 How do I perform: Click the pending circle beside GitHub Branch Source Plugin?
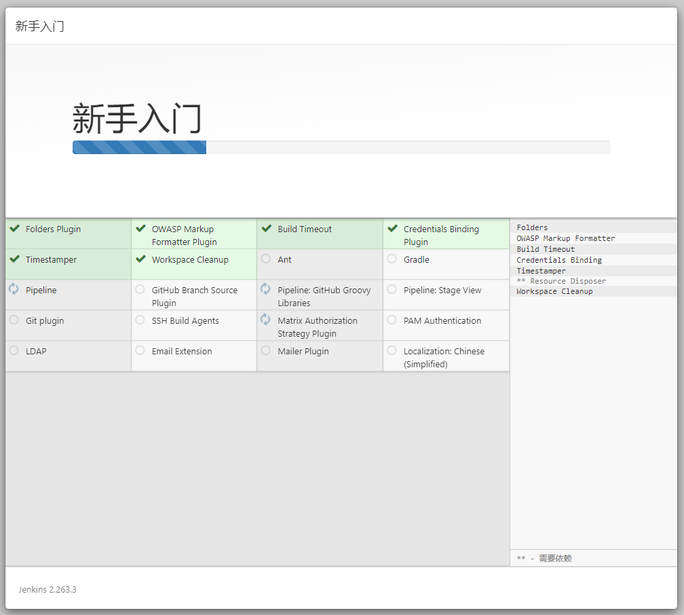point(140,289)
